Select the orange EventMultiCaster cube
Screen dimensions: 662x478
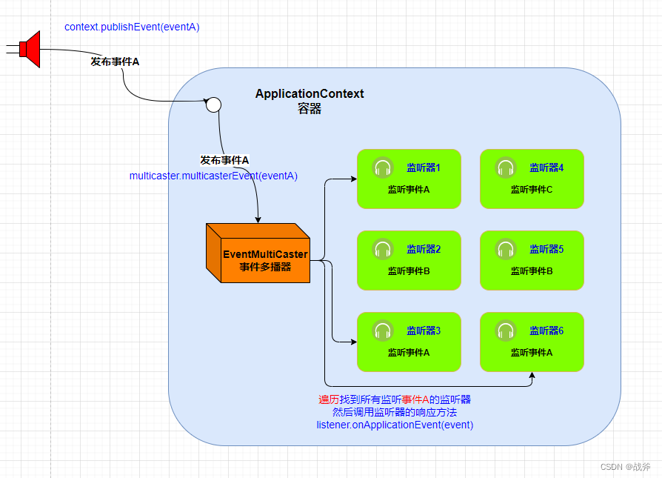tap(258, 253)
